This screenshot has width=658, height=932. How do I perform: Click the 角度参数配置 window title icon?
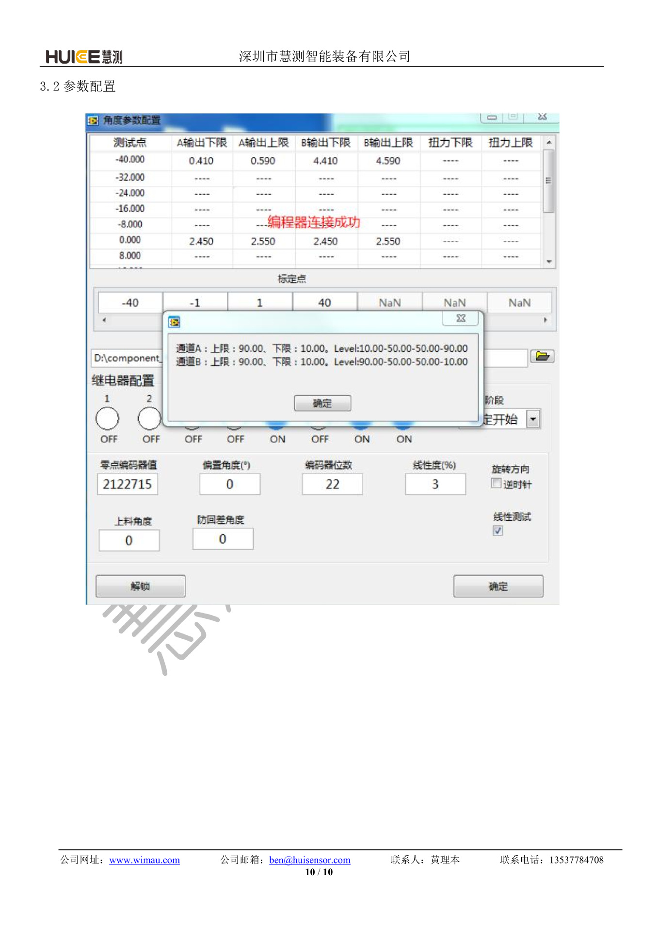(93, 120)
